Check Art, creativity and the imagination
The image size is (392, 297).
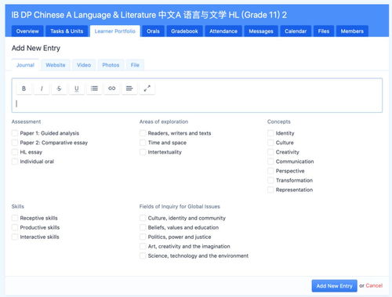[143, 246]
